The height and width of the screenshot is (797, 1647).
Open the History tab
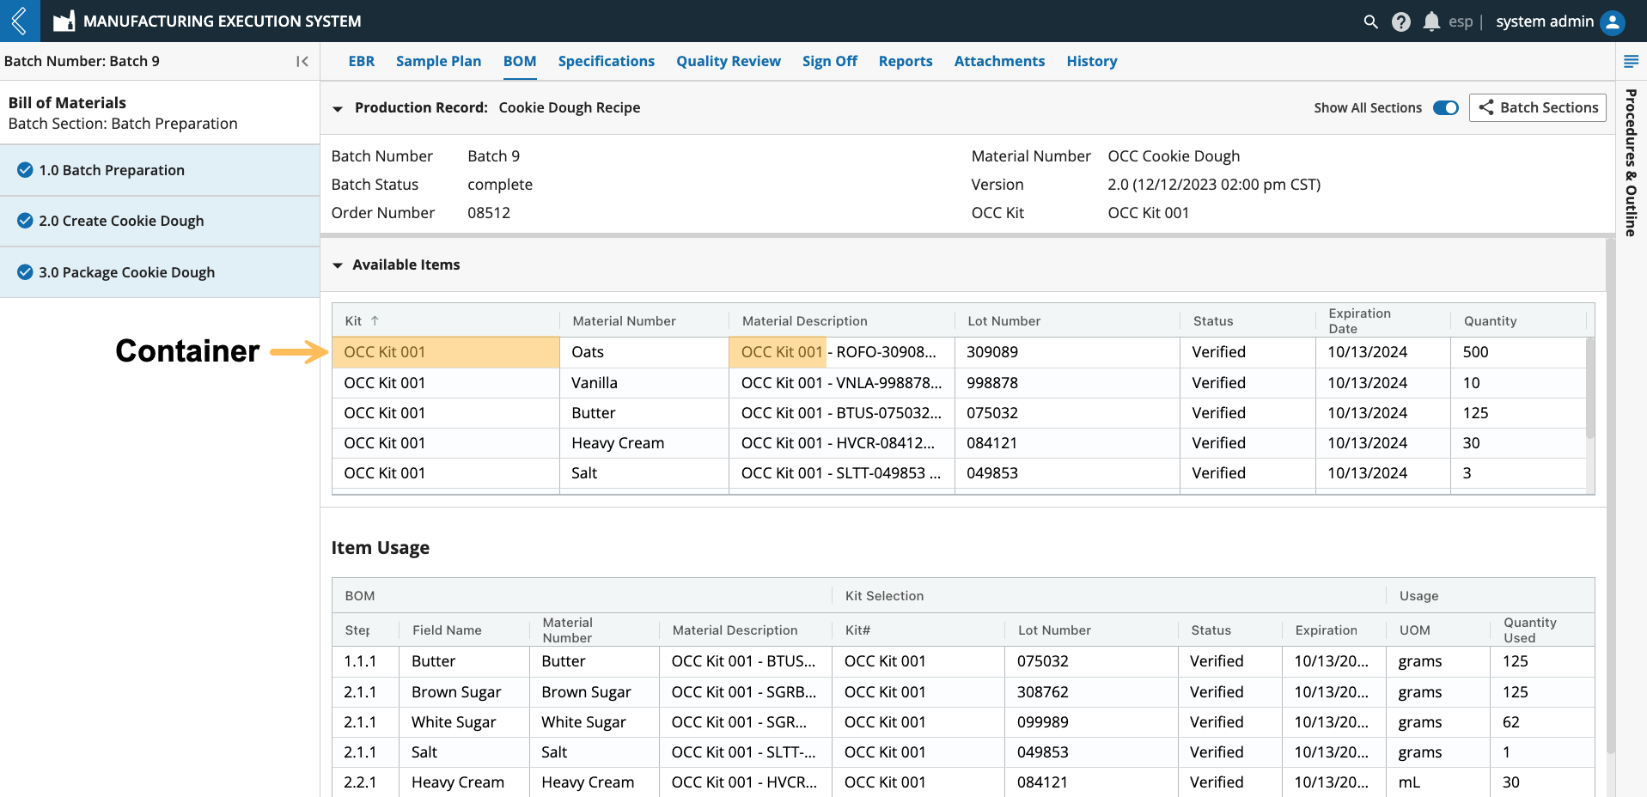click(1092, 61)
